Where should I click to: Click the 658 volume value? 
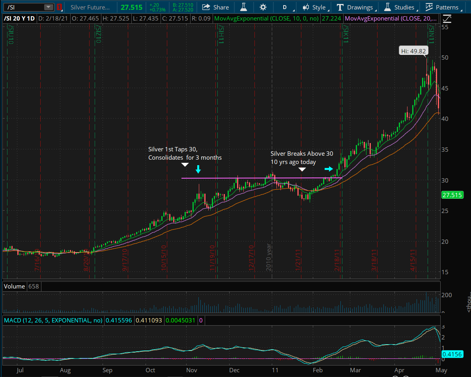click(34, 286)
